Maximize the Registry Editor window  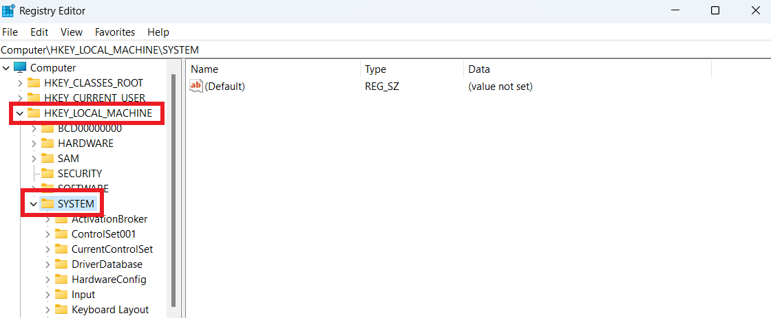click(715, 10)
